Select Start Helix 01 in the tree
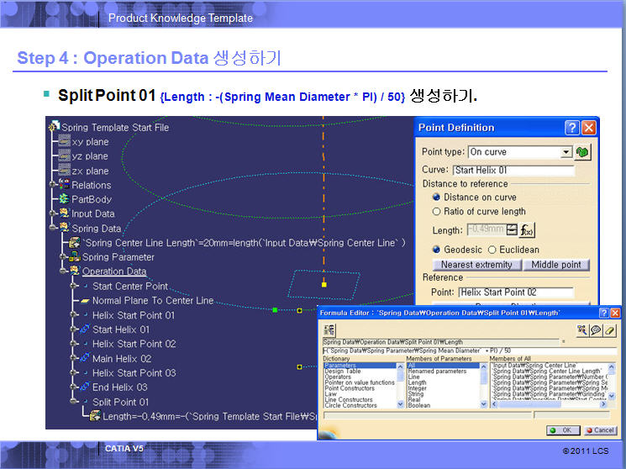This screenshot has width=626, height=469. tap(120, 329)
